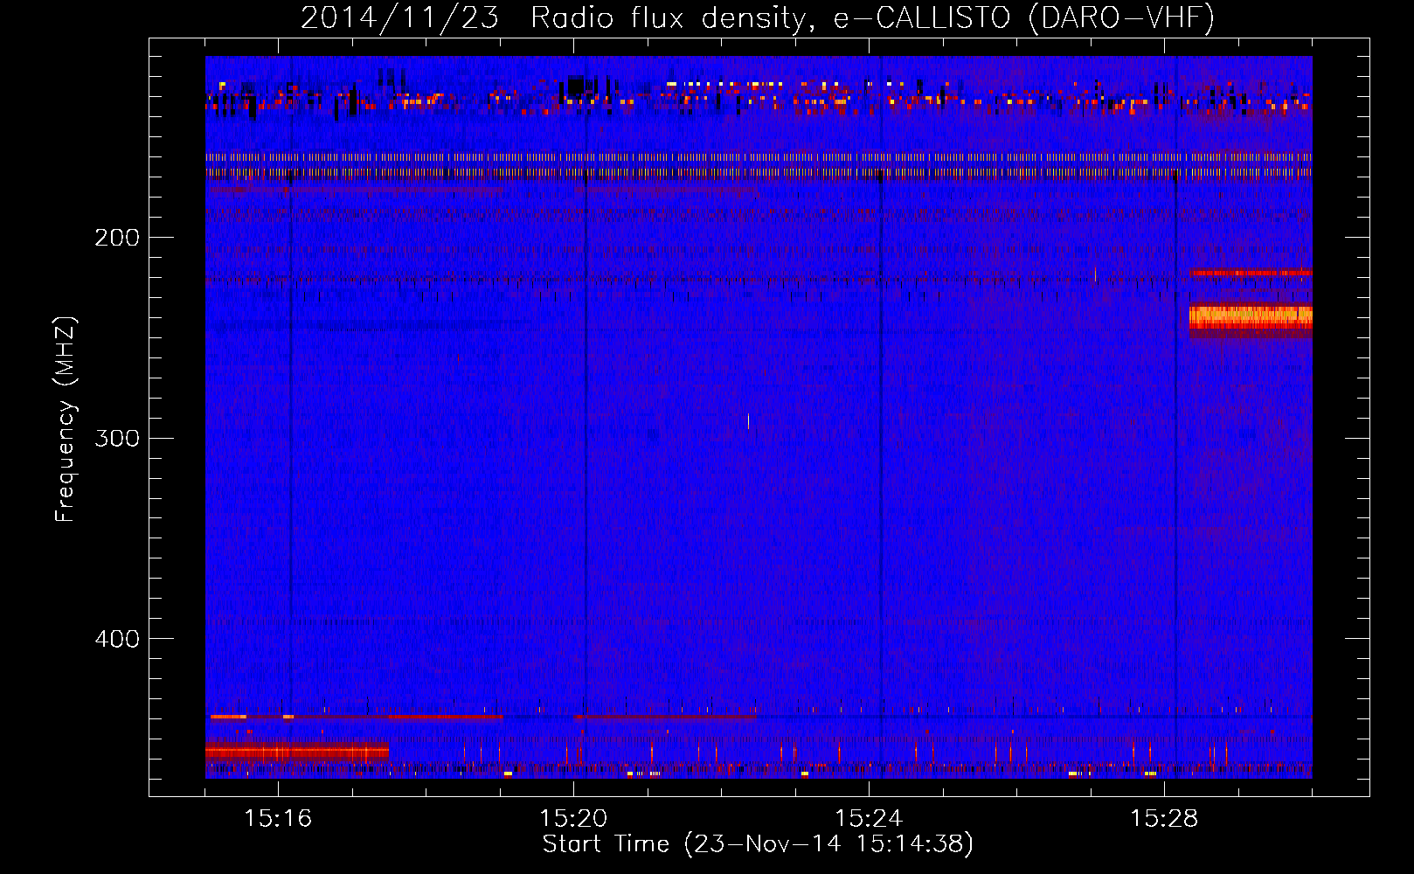Image resolution: width=1414 pixels, height=874 pixels.
Task: Click the 'Start Time (23-Nov-14 15:14:38)' label
Action: [x=758, y=844]
